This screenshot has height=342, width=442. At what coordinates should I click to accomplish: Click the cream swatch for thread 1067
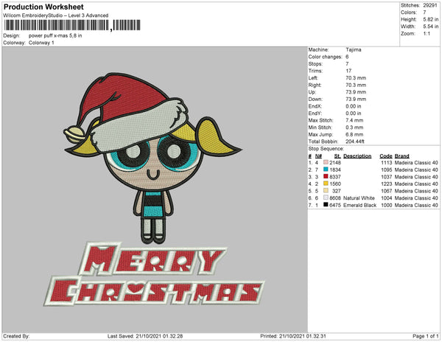(326, 191)
